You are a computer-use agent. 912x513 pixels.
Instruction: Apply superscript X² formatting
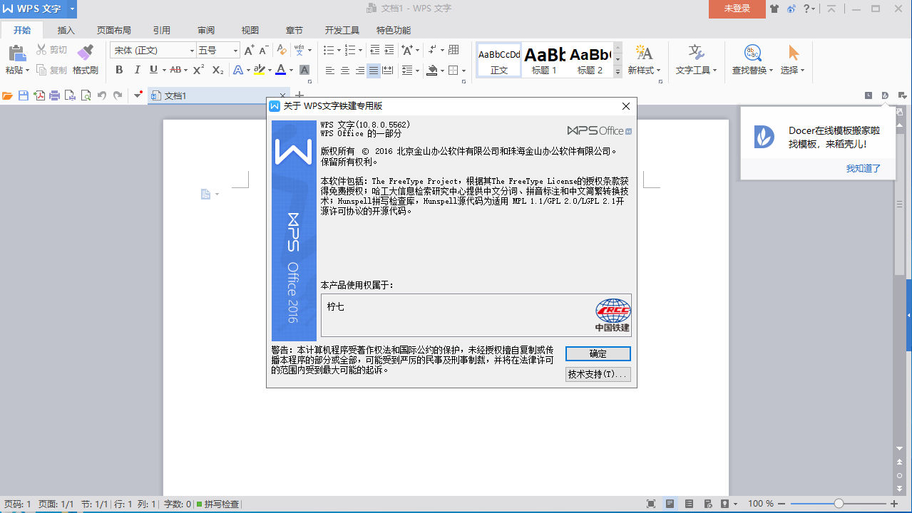(x=199, y=70)
